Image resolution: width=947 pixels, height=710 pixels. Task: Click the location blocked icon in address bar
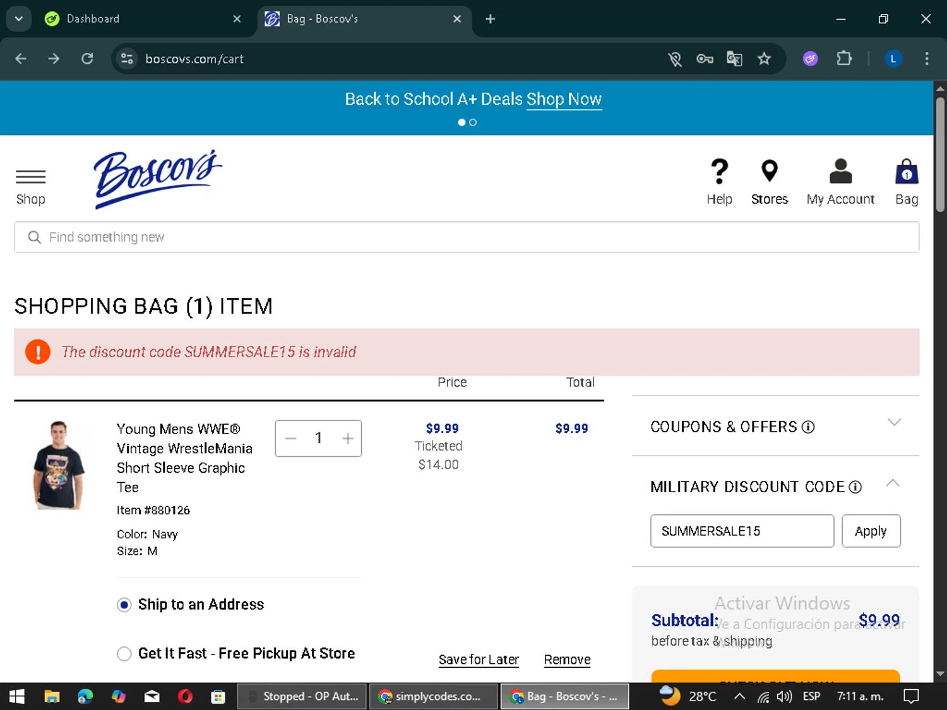pyautogui.click(x=675, y=59)
